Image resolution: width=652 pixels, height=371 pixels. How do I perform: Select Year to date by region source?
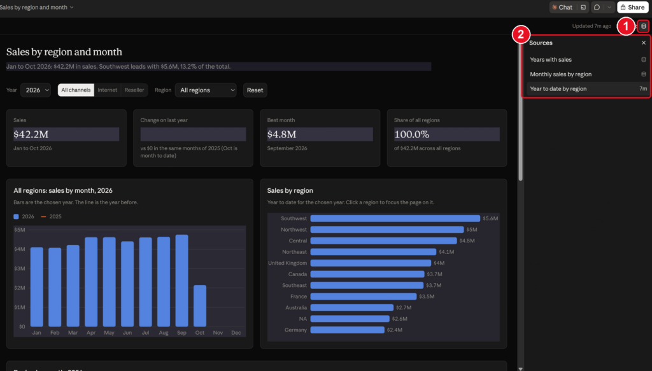(587, 88)
